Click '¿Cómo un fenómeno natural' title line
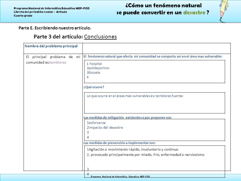241x181 pixels. [163, 5]
